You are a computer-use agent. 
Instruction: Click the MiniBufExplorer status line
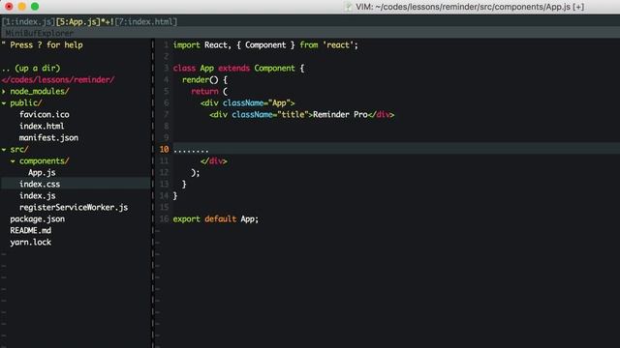pyautogui.click(x=310, y=33)
